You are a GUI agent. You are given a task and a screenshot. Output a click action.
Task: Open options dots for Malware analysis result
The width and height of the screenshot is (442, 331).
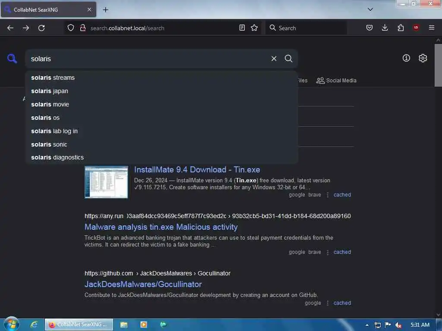coord(327,252)
